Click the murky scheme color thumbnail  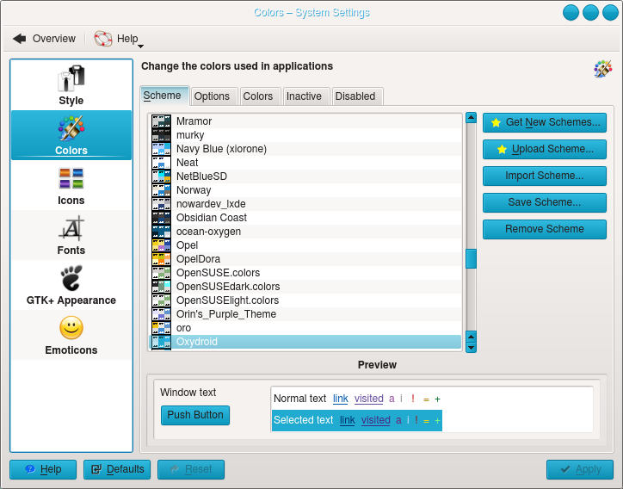pyautogui.click(x=161, y=135)
